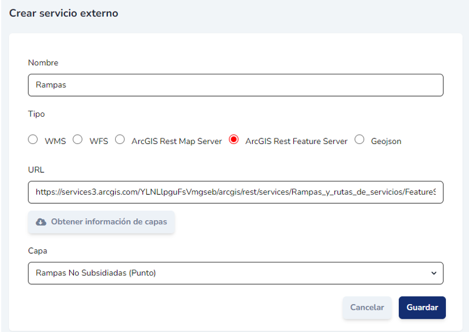Click the URL input field
Viewport: 469px width, 332px height.
pos(235,192)
